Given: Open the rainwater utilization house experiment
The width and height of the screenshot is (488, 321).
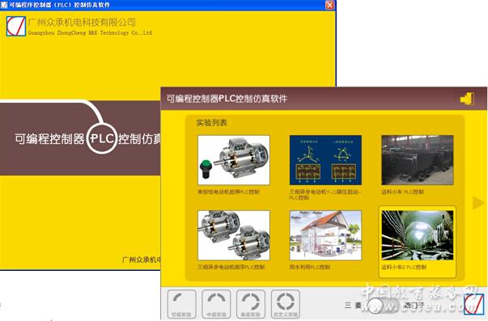Looking at the screenshot, I should tap(325, 235).
